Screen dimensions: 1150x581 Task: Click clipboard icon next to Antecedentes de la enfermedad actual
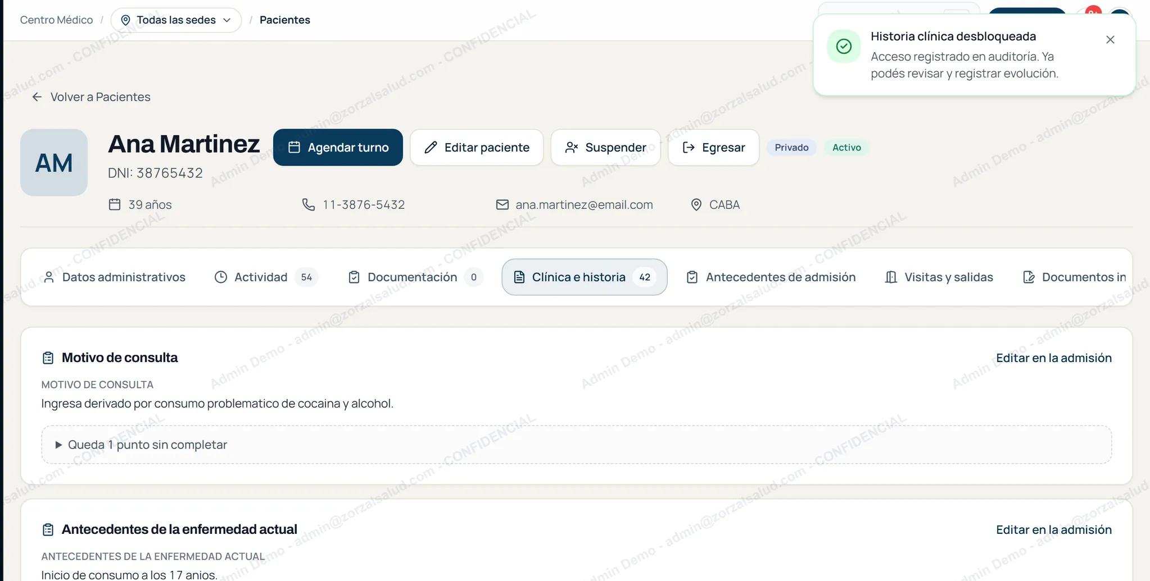coord(48,530)
